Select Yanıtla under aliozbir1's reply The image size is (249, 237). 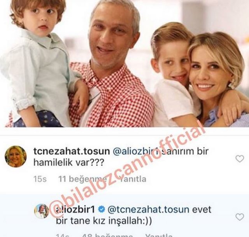[159, 235]
